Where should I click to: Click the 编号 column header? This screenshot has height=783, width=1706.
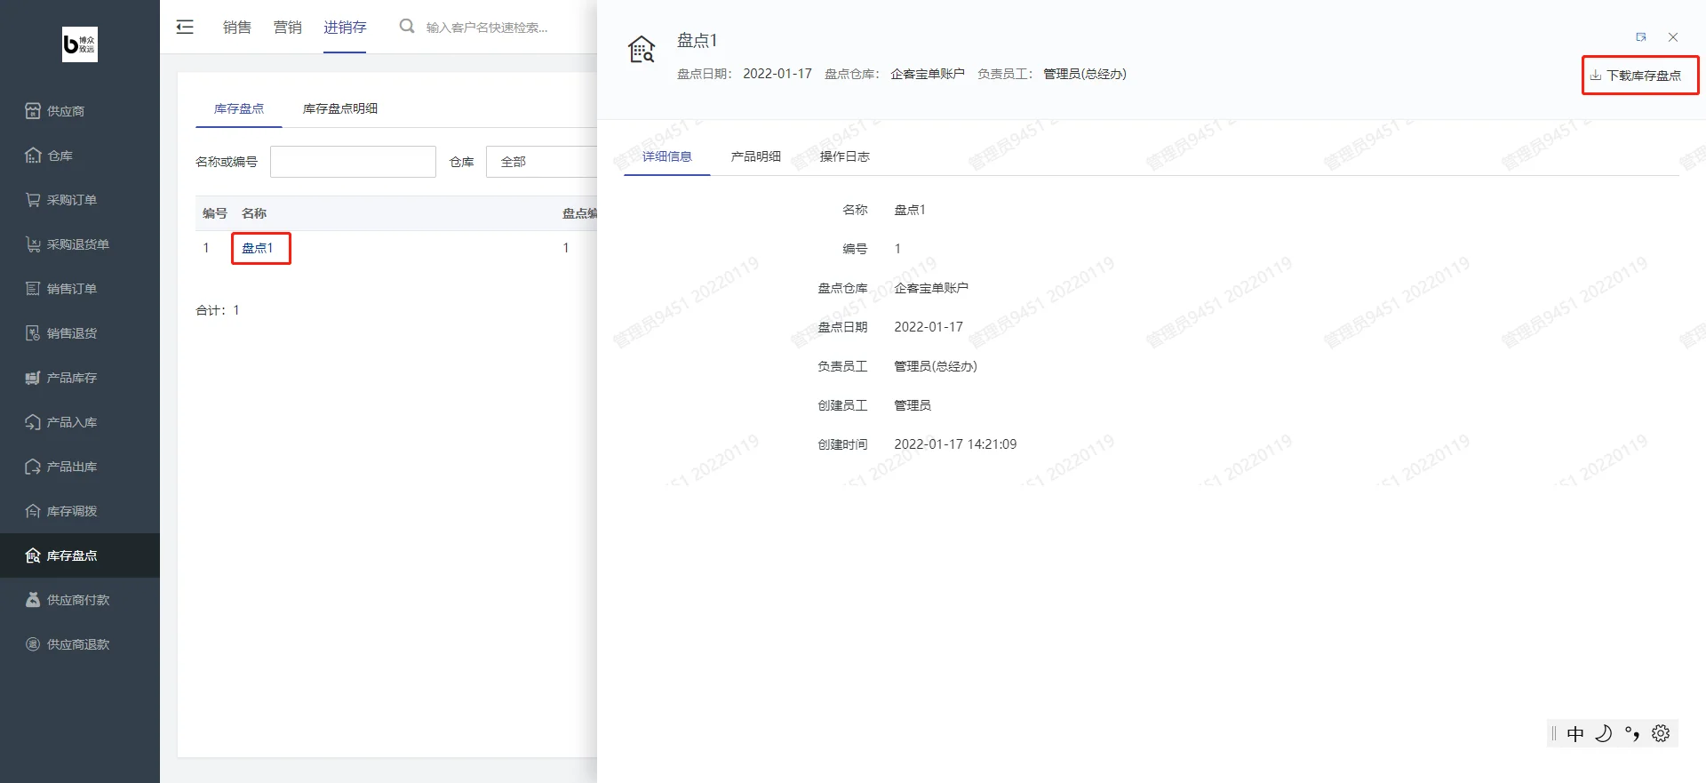coord(215,213)
